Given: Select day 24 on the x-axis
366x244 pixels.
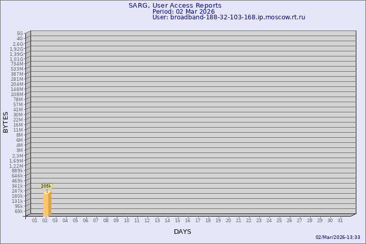Looking at the screenshot, I should 269,221.
